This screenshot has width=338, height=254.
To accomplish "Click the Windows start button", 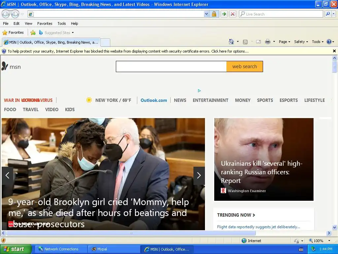I will point(16,249).
